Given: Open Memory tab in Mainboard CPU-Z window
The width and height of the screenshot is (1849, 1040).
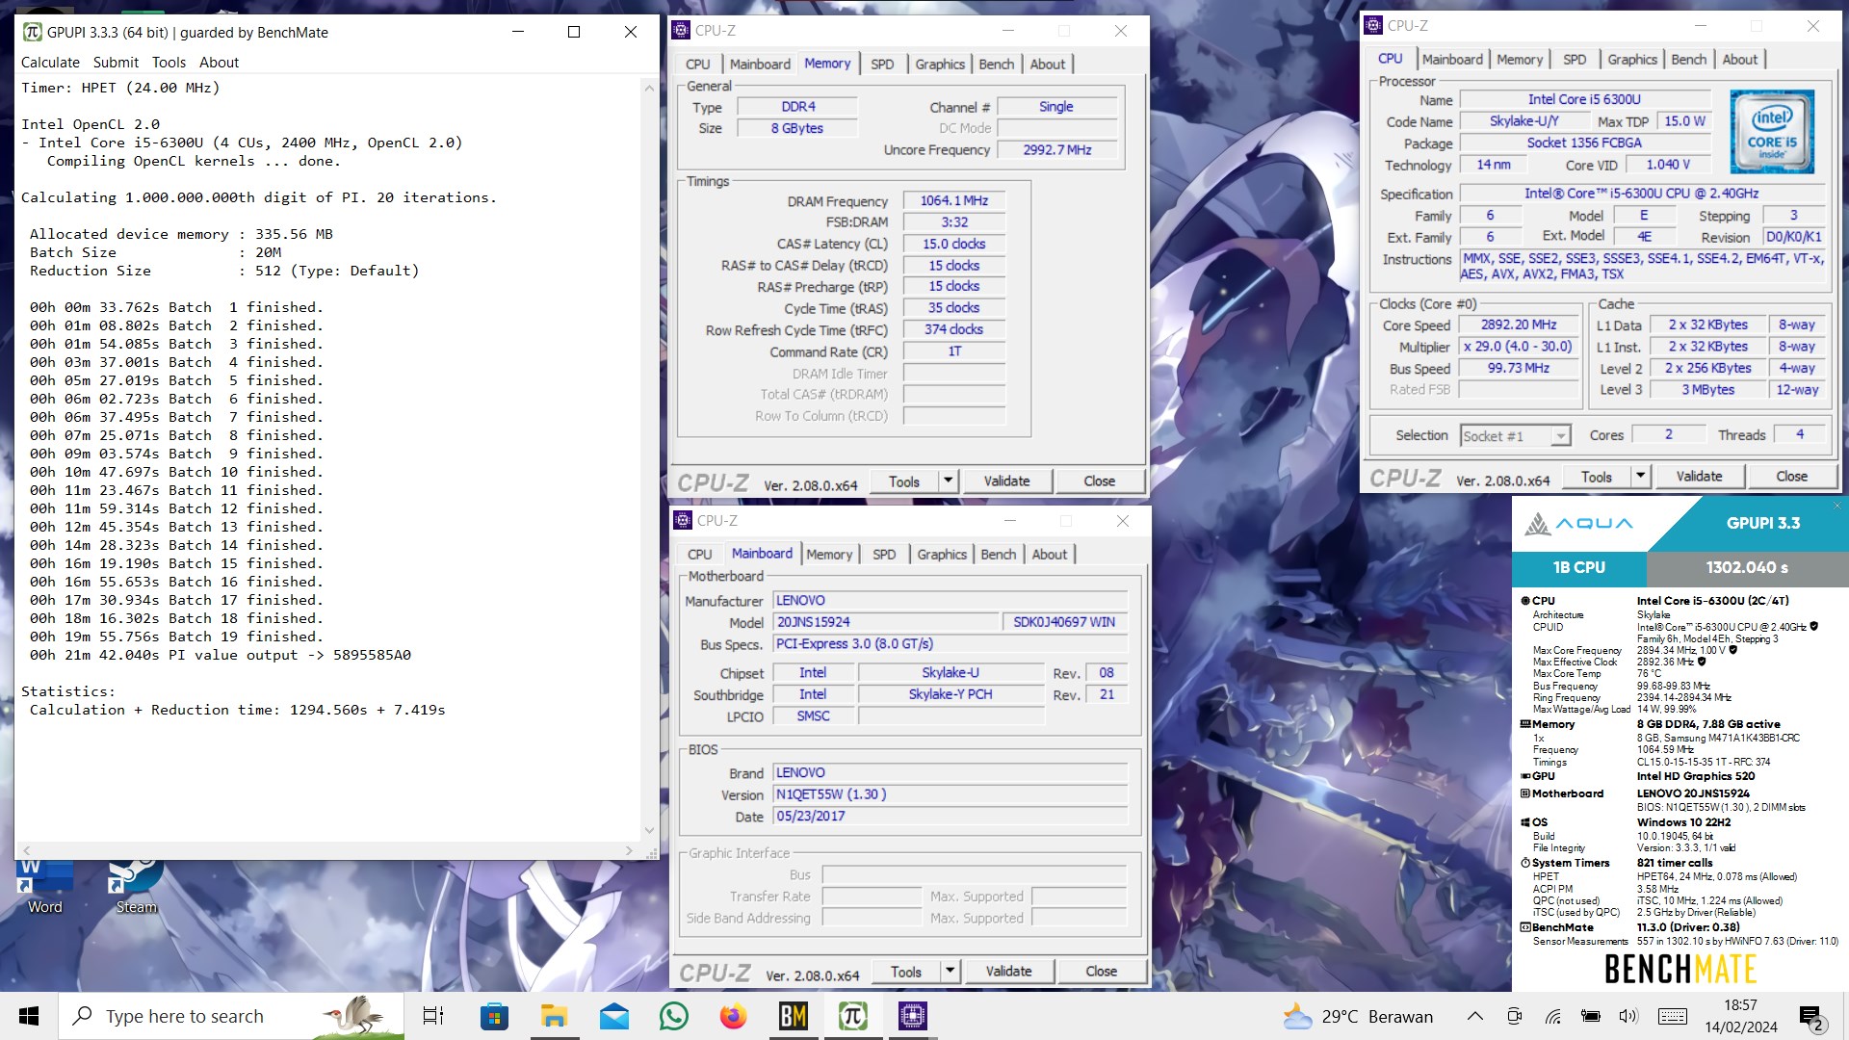Looking at the screenshot, I should pyautogui.click(x=829, y=555).
